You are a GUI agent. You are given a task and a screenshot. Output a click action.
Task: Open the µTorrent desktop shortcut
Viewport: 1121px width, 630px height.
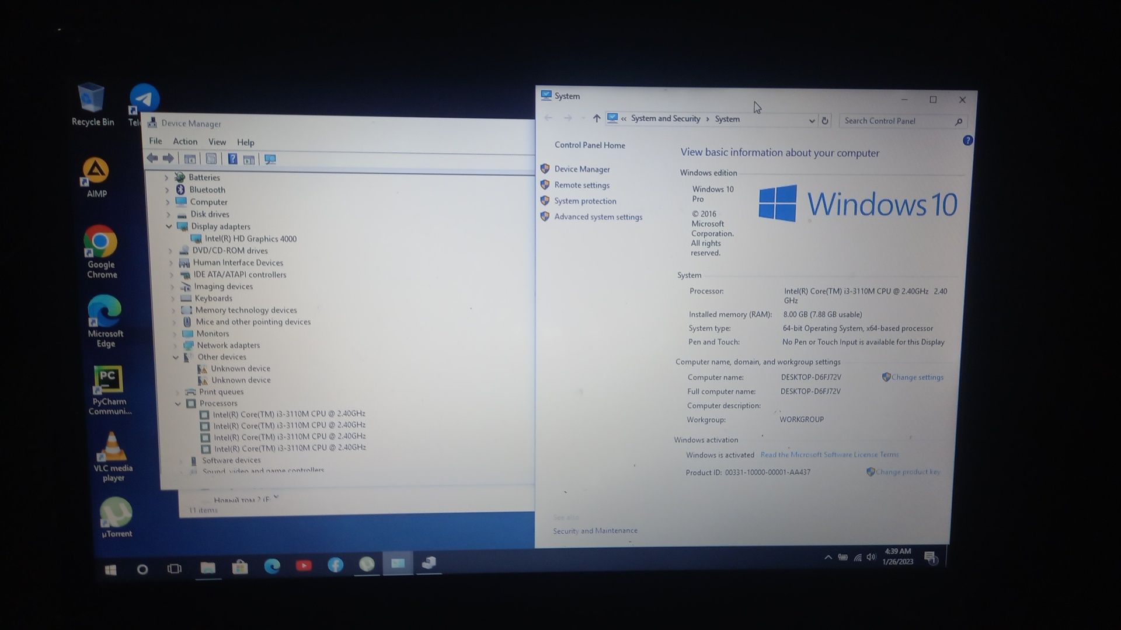tap(116, 517)
